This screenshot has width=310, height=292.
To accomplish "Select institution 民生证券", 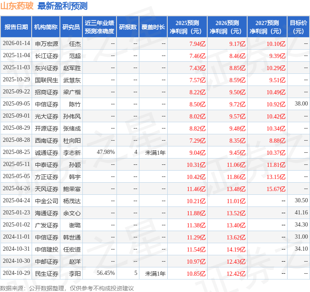I will [47, 273].
